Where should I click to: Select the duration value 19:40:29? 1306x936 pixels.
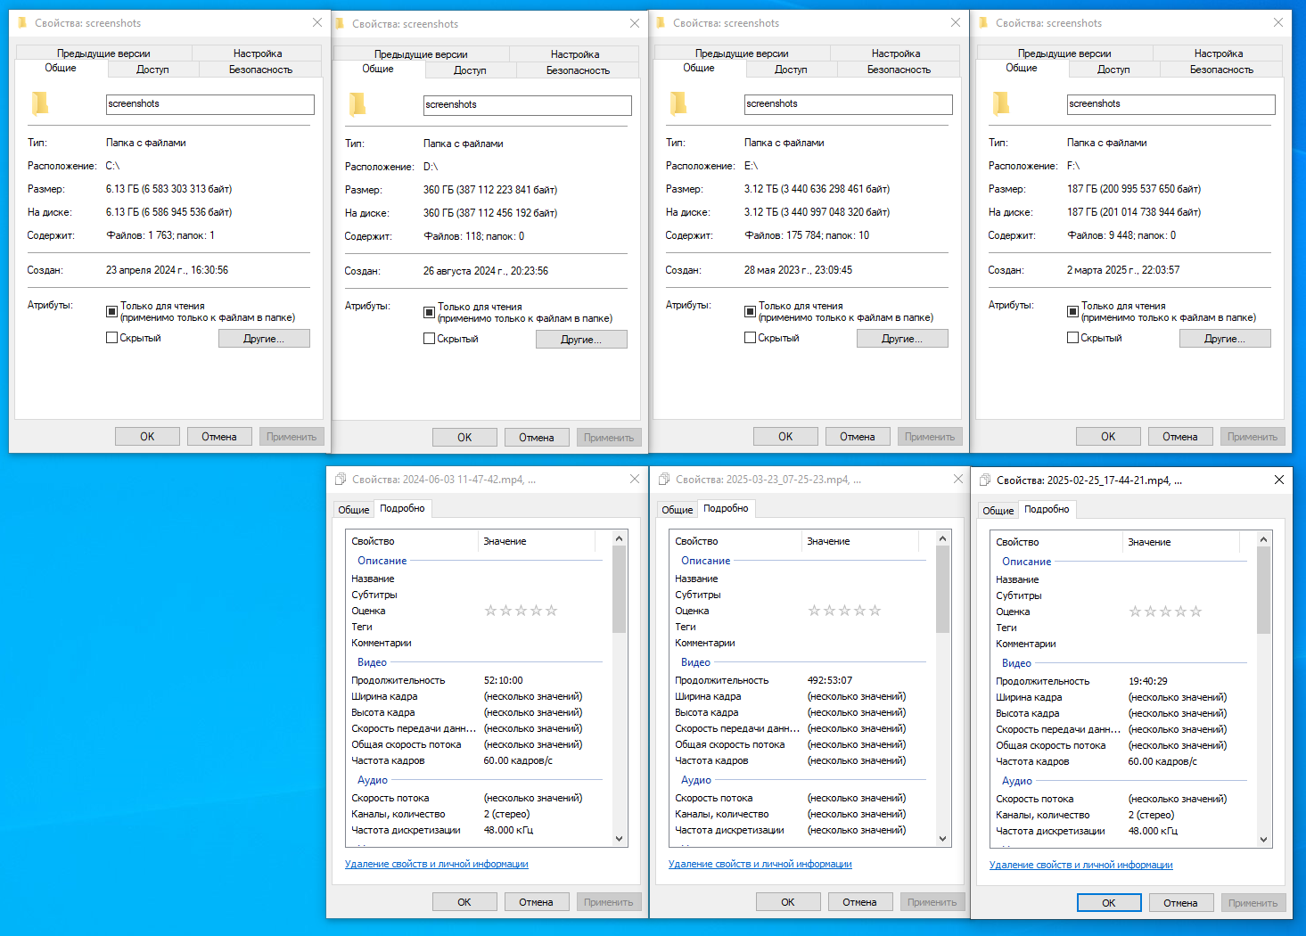tap(1148, 681)
